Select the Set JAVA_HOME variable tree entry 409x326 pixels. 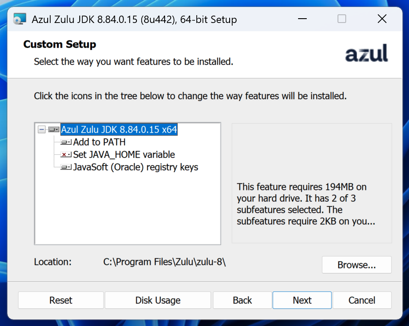pyautogui.click(x=124, y=154)
